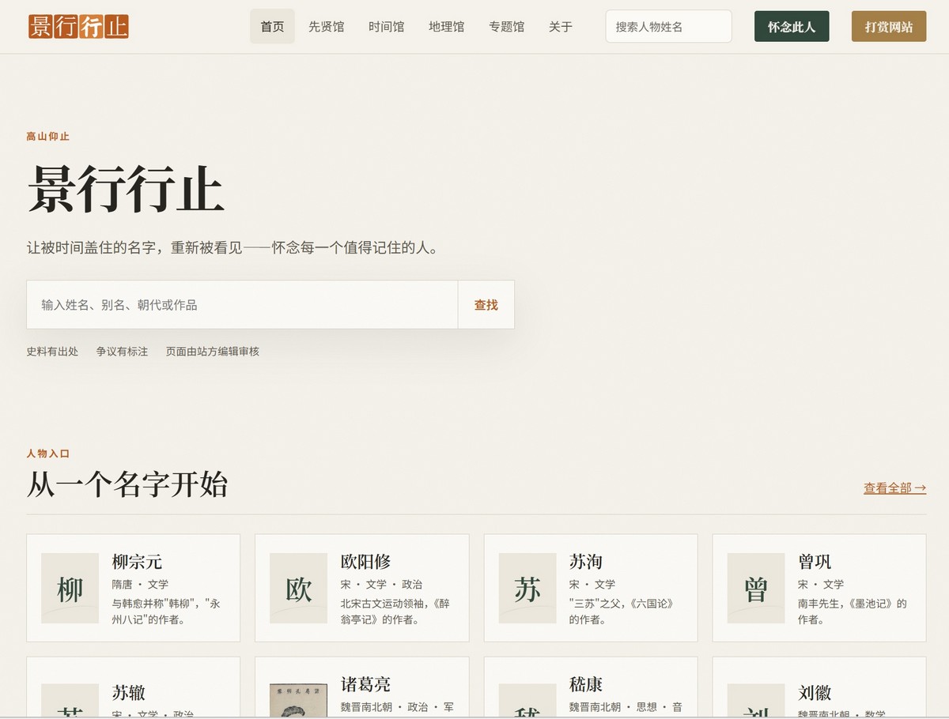
Task: Follow the 查看全部 → link
Action: pyautogui.click(x=894, y=488)
